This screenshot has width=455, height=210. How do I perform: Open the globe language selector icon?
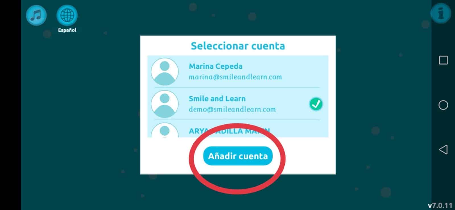67,15
